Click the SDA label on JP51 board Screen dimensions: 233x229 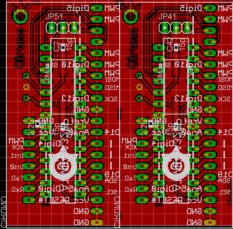pyautogui.click(x=111, y=181)
